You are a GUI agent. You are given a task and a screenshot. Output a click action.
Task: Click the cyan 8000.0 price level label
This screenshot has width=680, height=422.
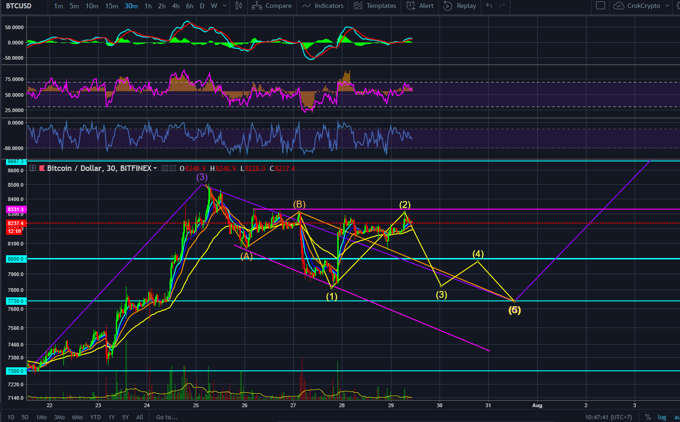(x=15, y=259)
